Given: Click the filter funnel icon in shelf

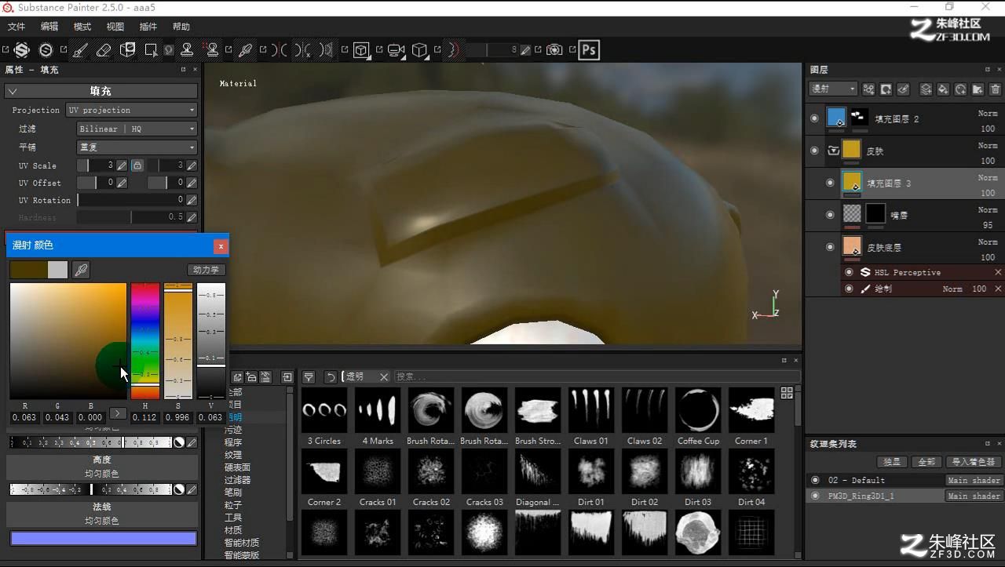Looking at the screenshot, I should pyautogui.click(x=309, y=377).
